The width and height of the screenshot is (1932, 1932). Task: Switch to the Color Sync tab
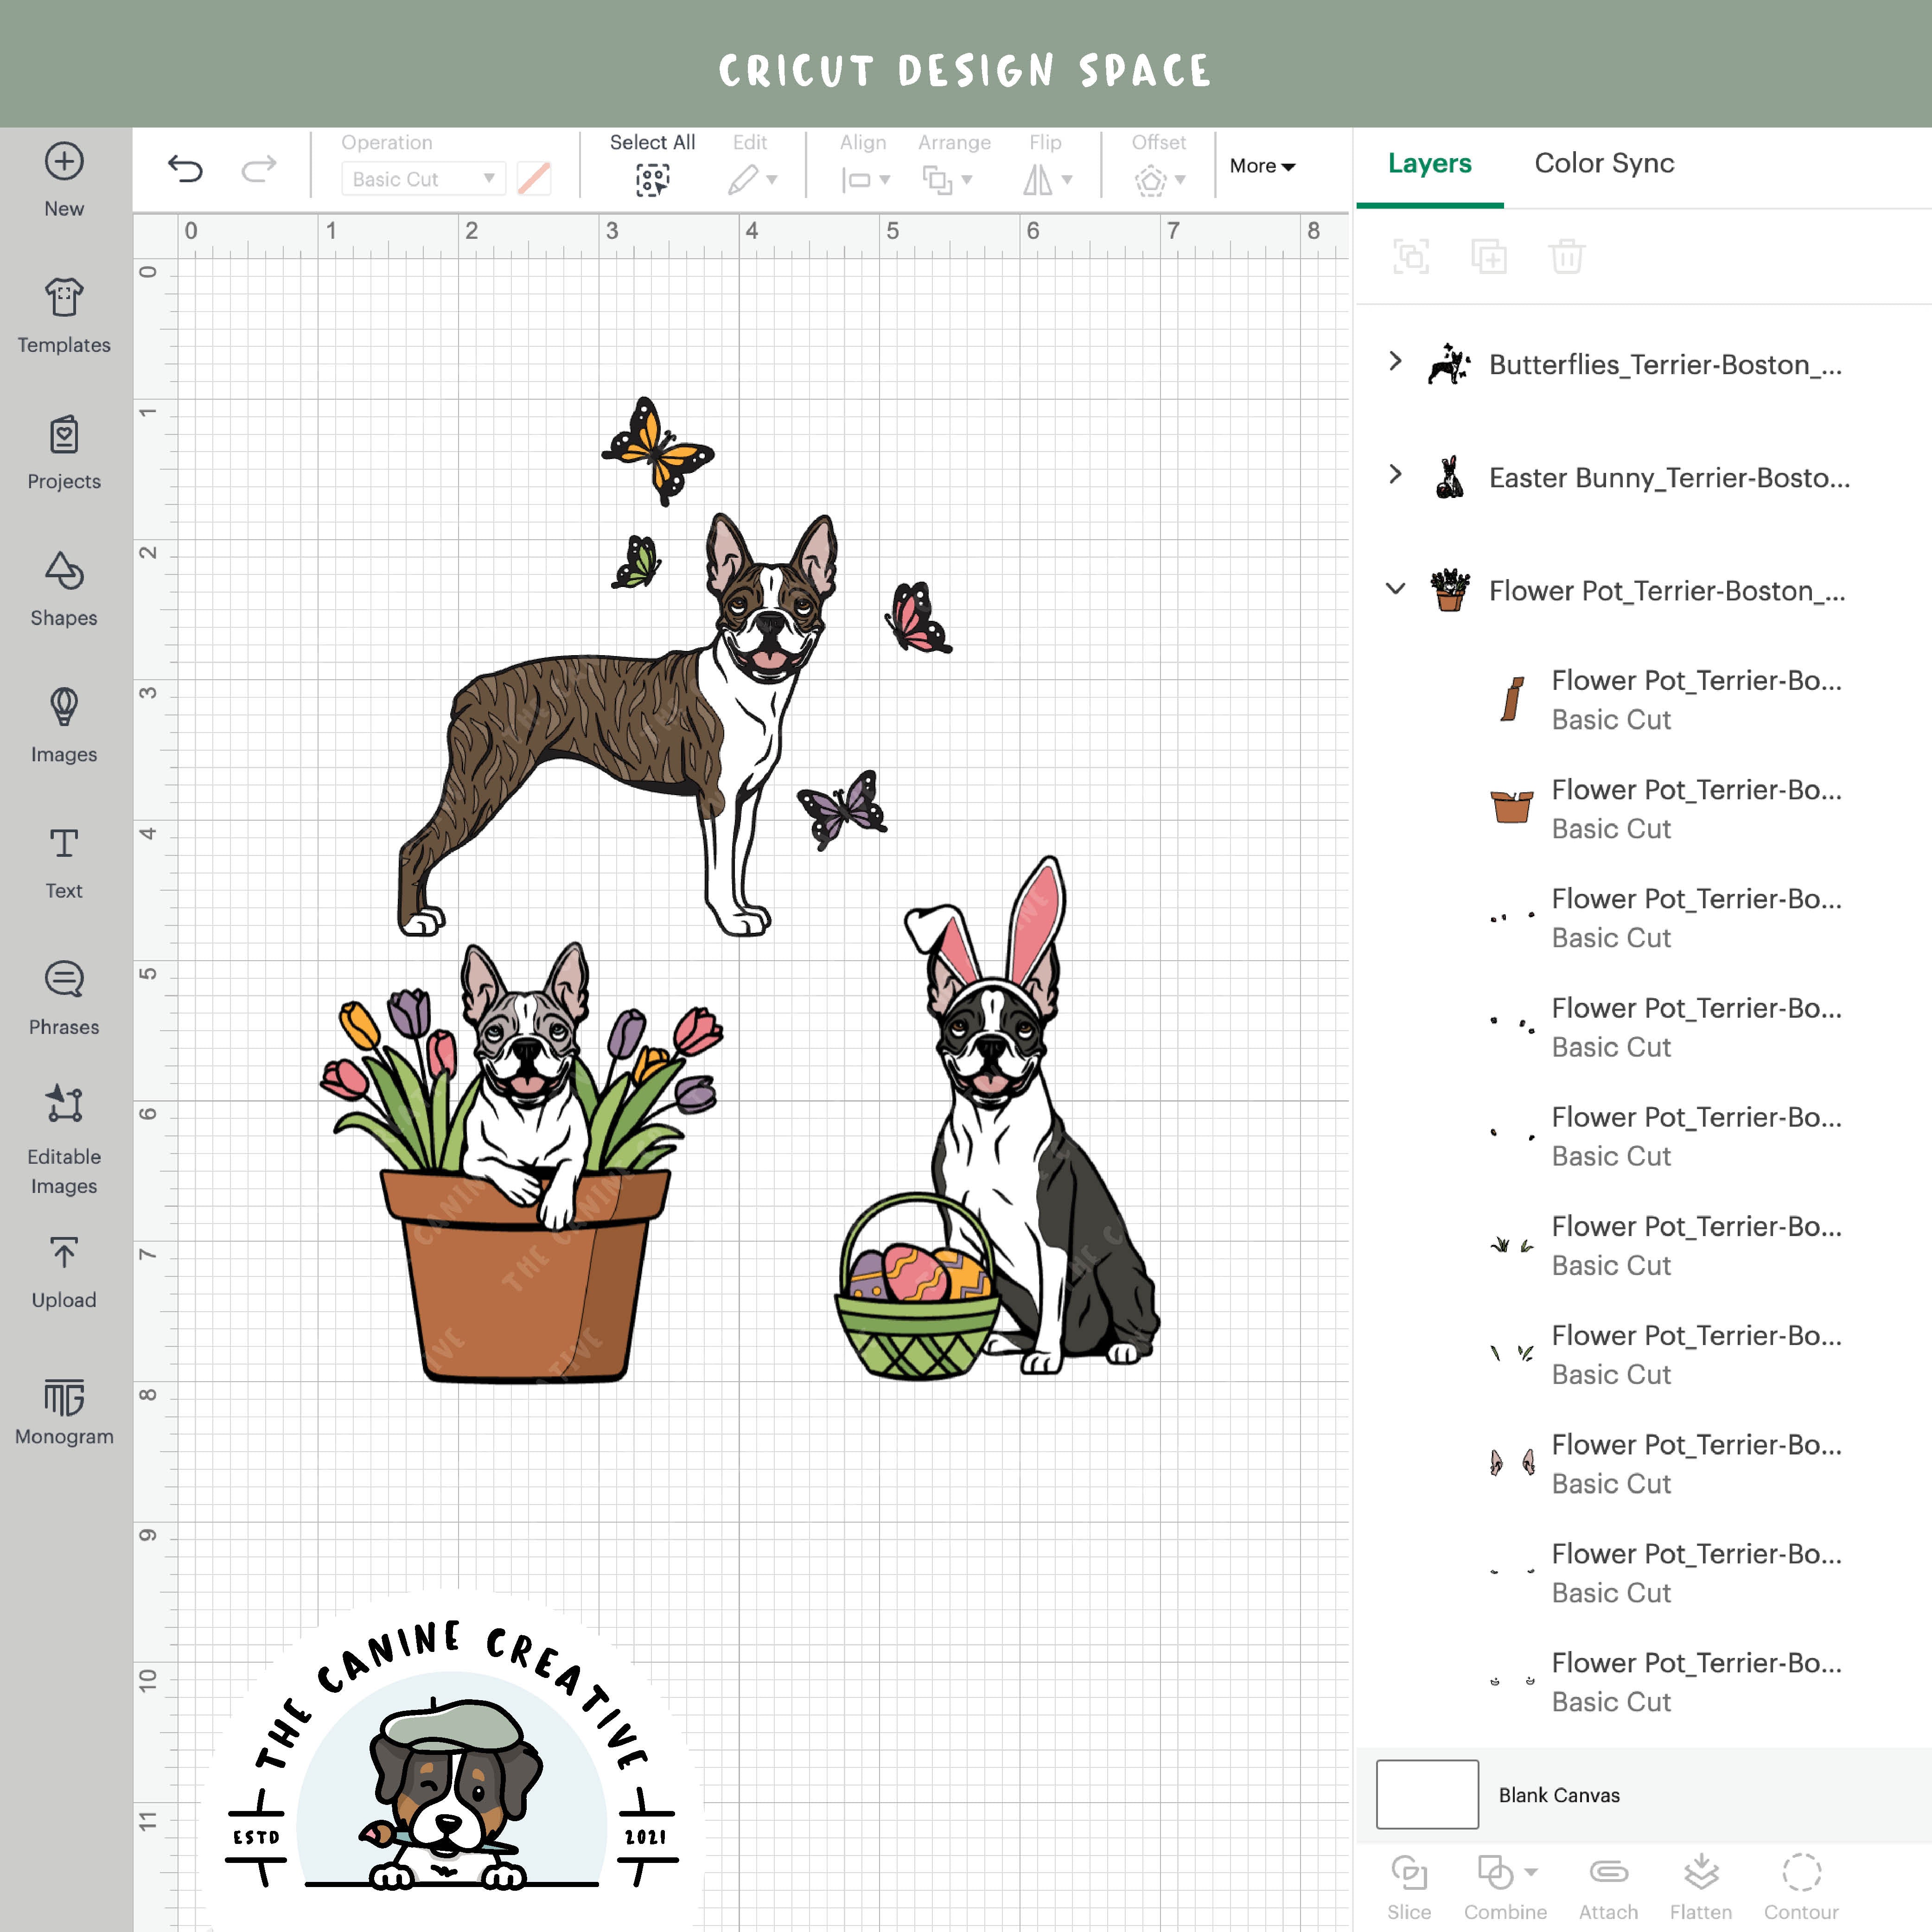1604,163
